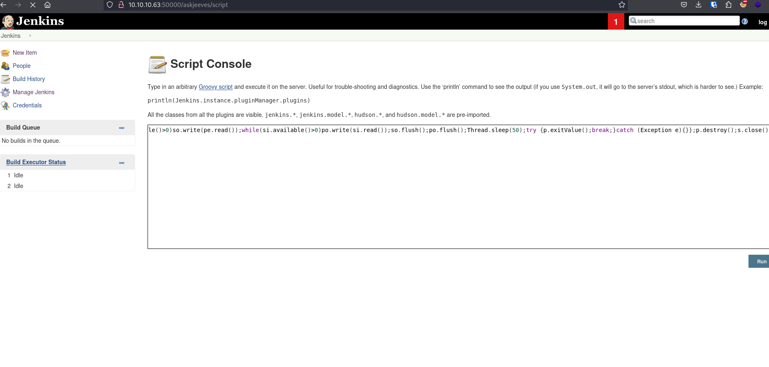Click executor 2 Idle row
This screenshot has width=769, height=367.
point(67,186)
